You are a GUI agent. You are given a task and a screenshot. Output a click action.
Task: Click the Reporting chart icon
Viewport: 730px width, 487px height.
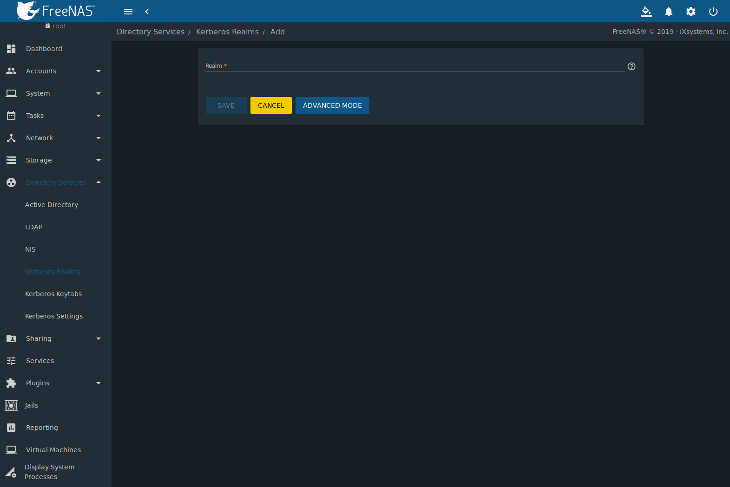tap(11, 428)
